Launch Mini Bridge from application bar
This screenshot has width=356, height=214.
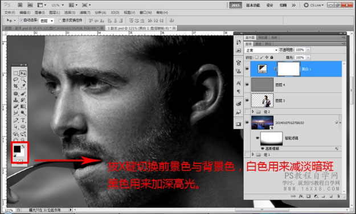click(30, 5)
